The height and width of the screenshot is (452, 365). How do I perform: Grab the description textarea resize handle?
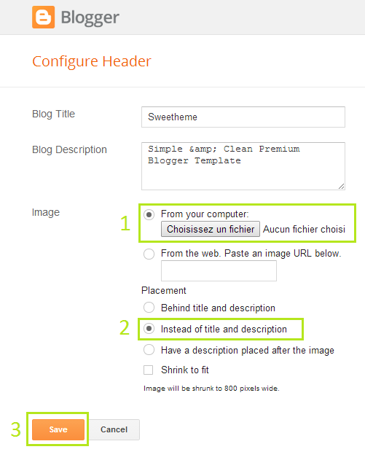[x=342, y=187]
